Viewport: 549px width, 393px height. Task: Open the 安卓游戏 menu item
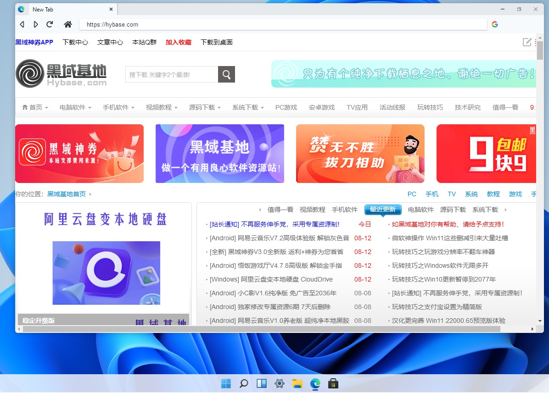point(322,107)
